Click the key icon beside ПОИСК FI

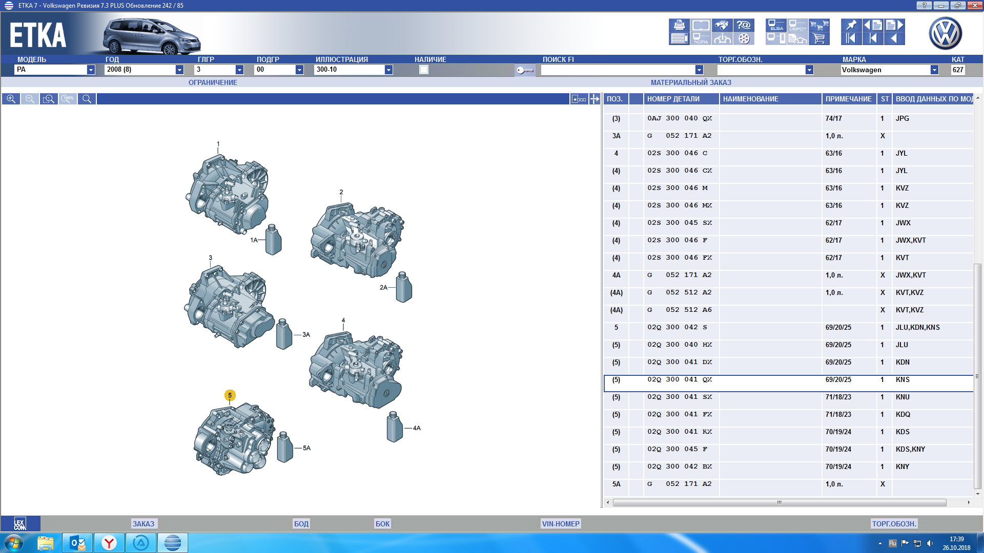[525, 70]
